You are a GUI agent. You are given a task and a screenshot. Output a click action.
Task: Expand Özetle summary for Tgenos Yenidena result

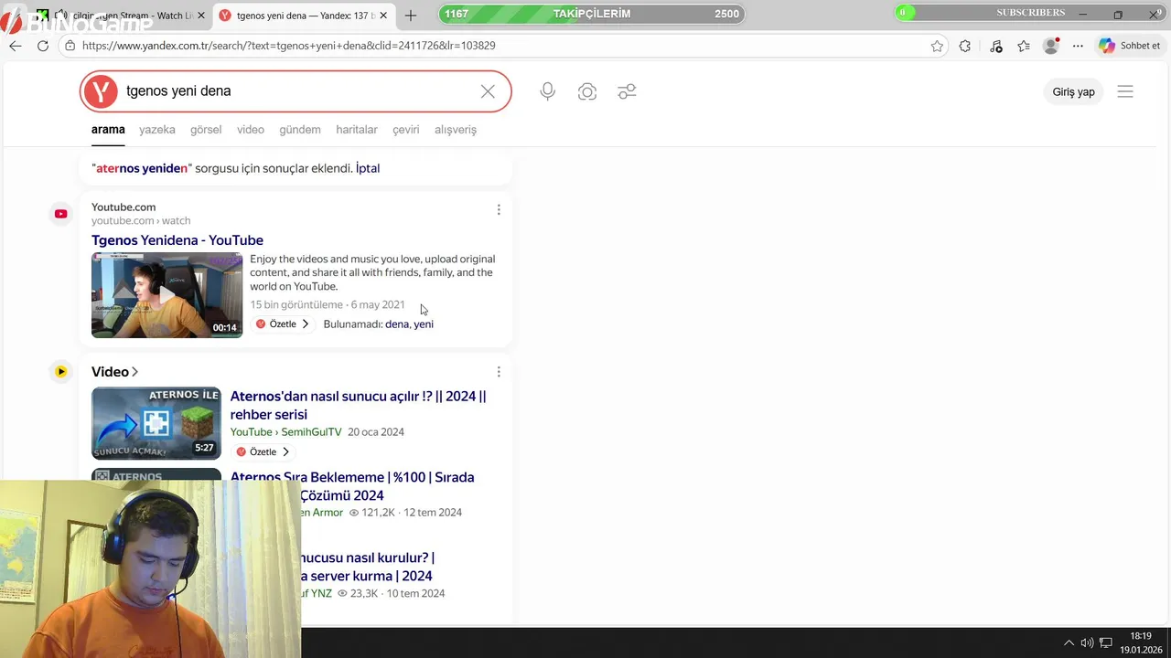pyautogui.click(x=283, y=324)
